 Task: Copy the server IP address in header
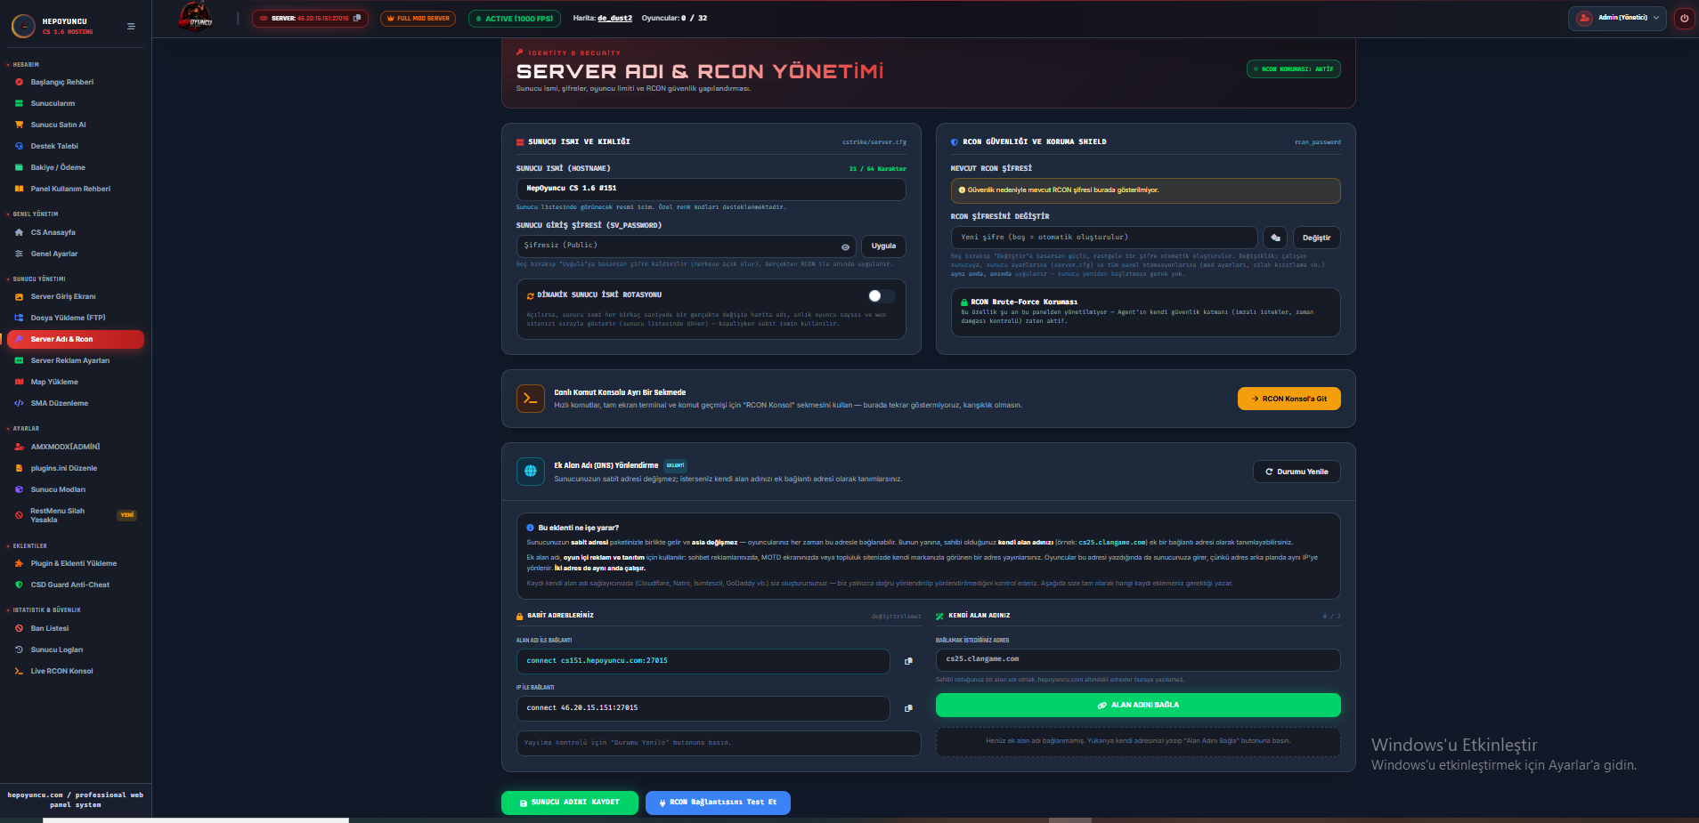pos(358,18)
